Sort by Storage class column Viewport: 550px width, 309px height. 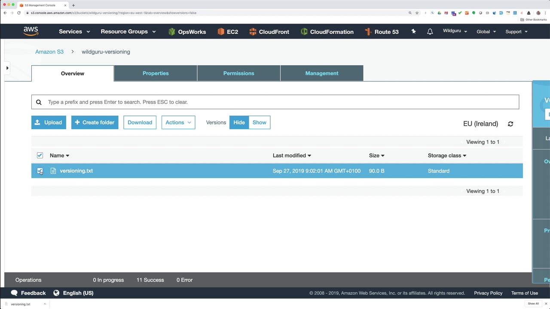click(447, 155)
